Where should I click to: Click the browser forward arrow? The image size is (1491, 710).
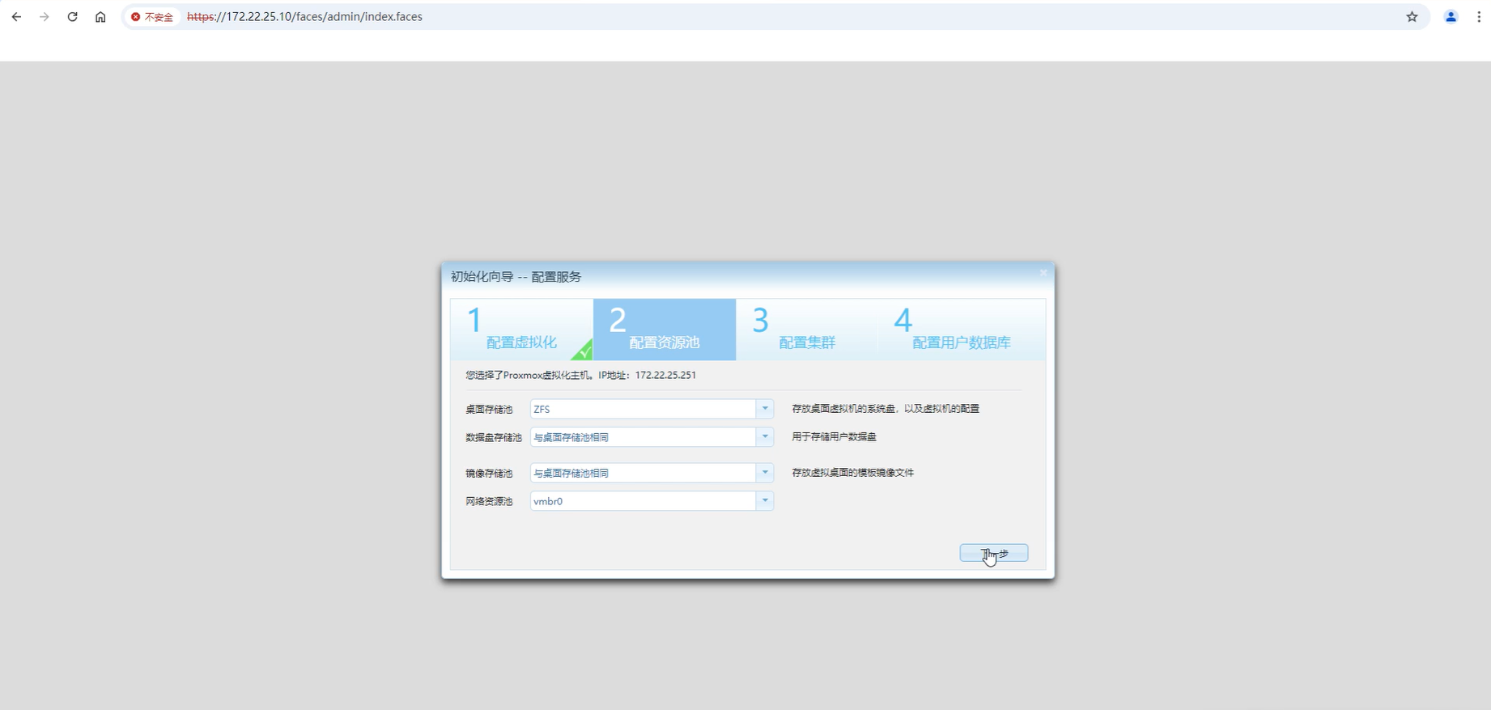click(45, 16)
